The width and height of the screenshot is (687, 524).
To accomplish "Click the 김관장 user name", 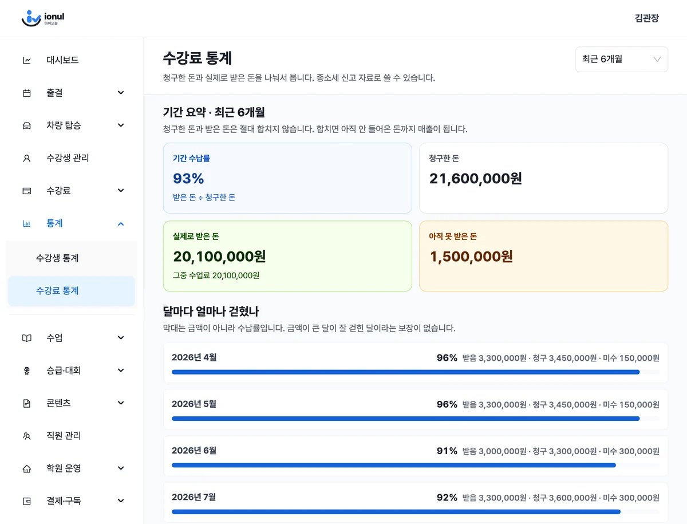I will [x=646, y=18].
